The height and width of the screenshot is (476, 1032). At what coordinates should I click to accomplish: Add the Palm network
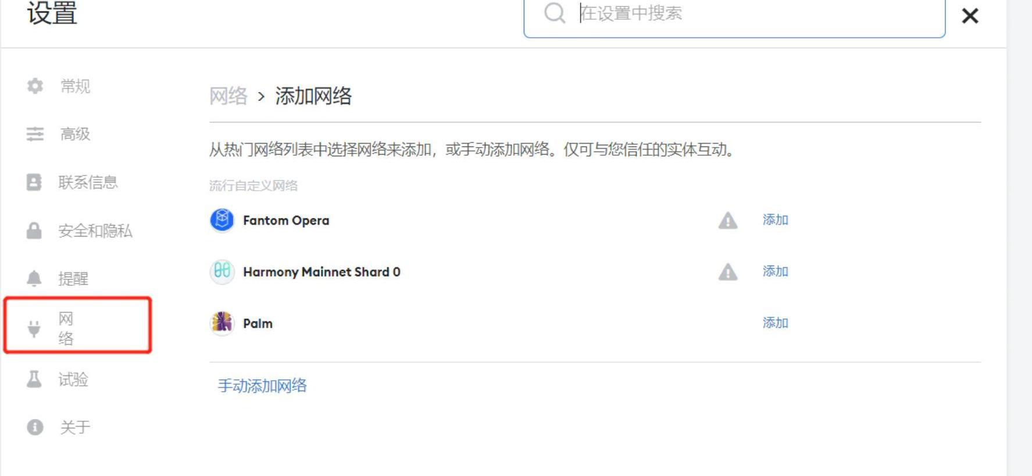[776, 323]
